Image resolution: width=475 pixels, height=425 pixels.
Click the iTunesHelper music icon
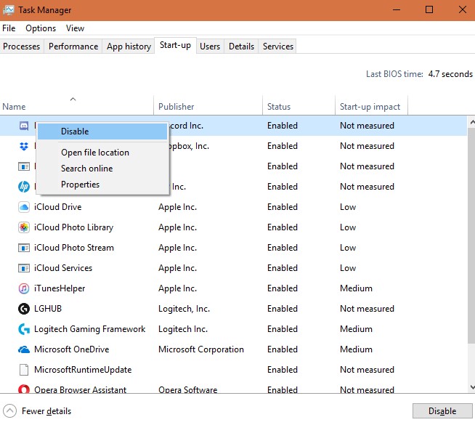coord(23,288)
